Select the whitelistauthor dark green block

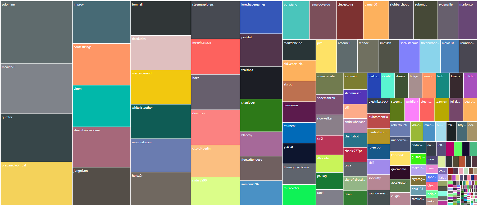coord(161,122)
